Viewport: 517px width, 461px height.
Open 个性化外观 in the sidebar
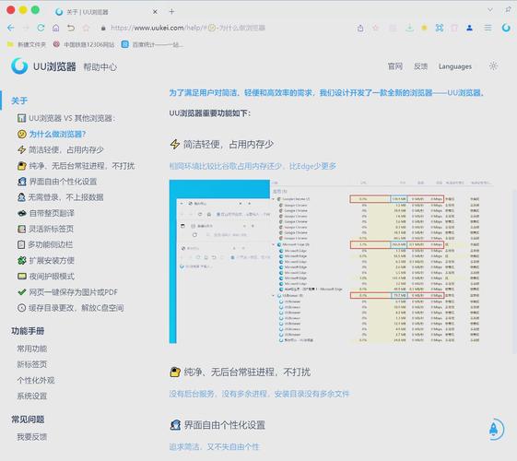pos(36,380)
